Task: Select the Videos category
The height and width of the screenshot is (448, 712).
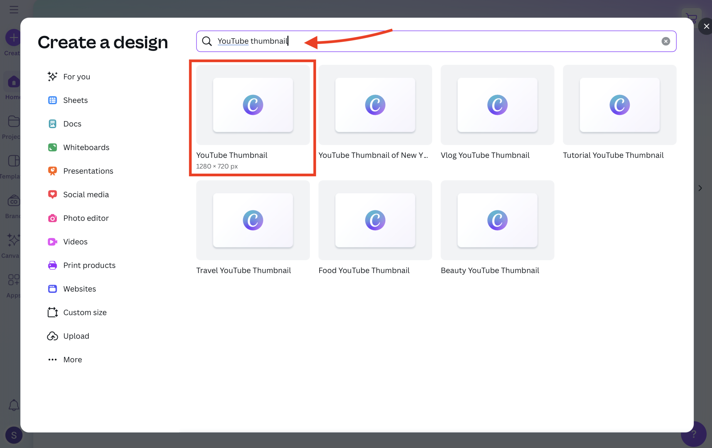Action: pos(75,242)
